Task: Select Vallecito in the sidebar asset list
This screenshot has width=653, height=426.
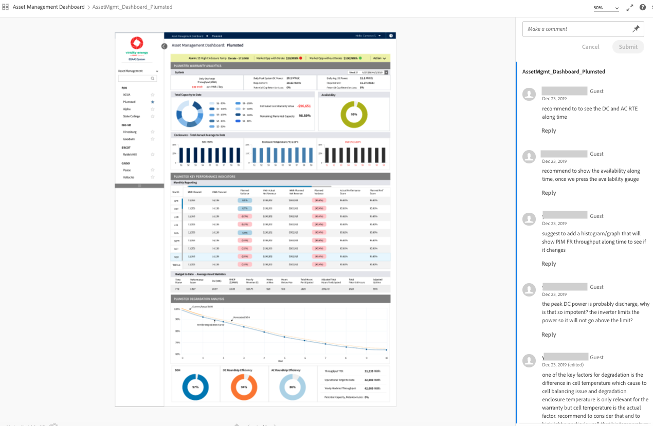Action: [x=129, y=177]
